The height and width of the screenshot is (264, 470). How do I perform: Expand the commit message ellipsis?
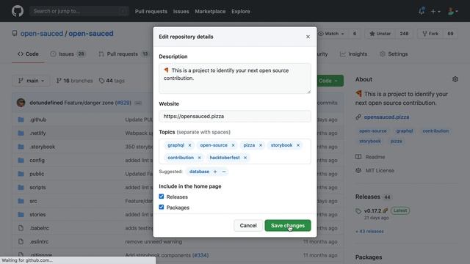[x=138, y=103]
